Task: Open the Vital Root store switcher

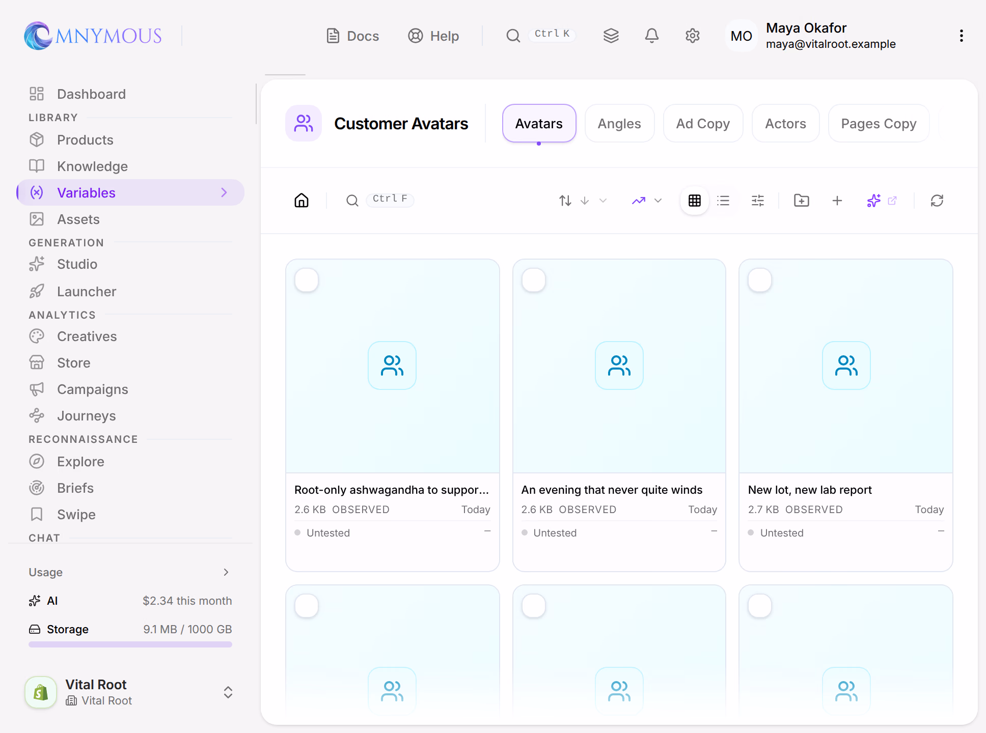Action: click(x=130, y=692)
